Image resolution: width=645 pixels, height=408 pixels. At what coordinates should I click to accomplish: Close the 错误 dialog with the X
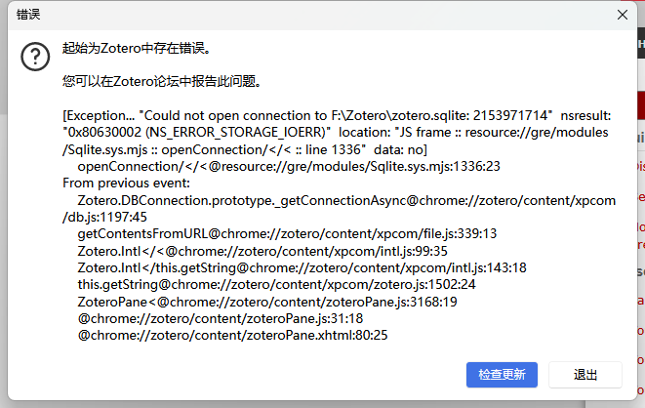[623, 15]
